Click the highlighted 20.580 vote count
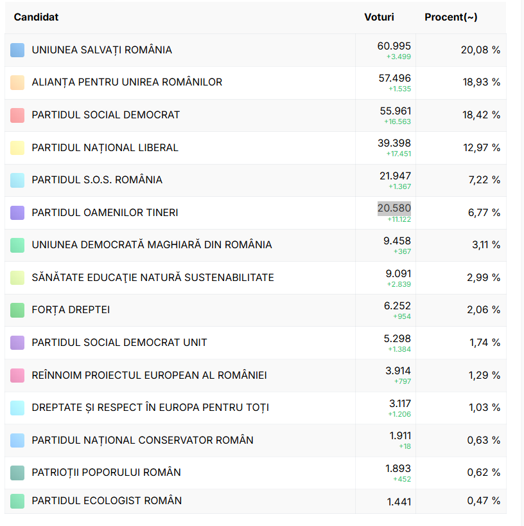The height and width of the screenshot is (526, 524). 394,208
